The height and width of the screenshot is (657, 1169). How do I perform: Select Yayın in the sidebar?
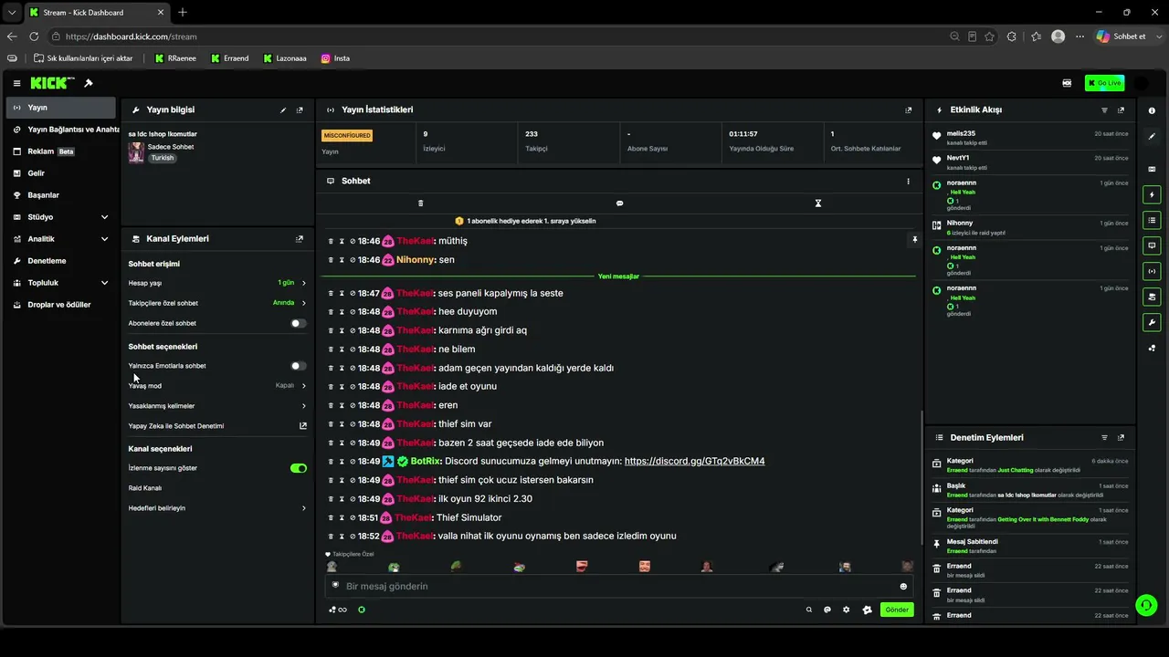[60, 108]
